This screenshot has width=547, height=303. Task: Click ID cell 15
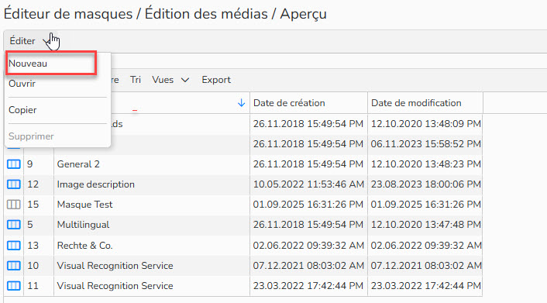pos(33,205)
